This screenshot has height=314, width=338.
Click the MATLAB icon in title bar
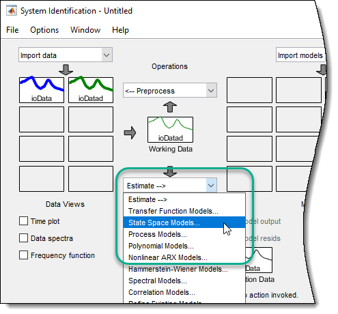12,11
